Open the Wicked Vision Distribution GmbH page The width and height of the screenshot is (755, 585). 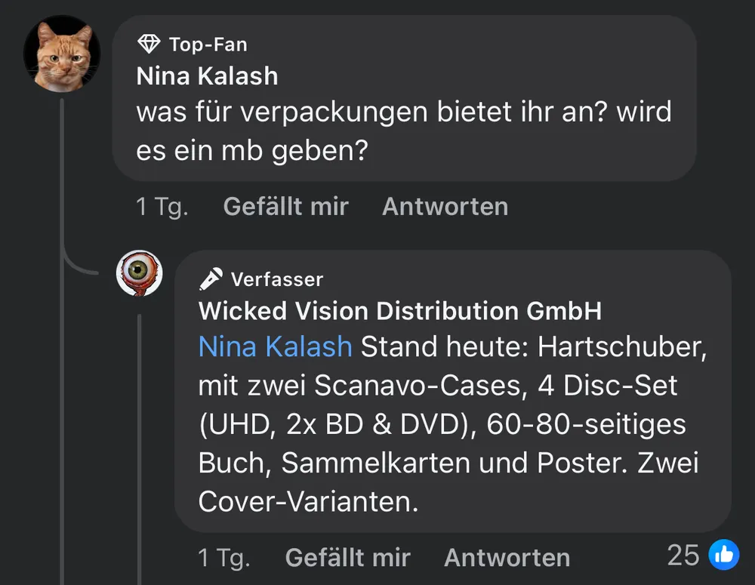(399, 311)
